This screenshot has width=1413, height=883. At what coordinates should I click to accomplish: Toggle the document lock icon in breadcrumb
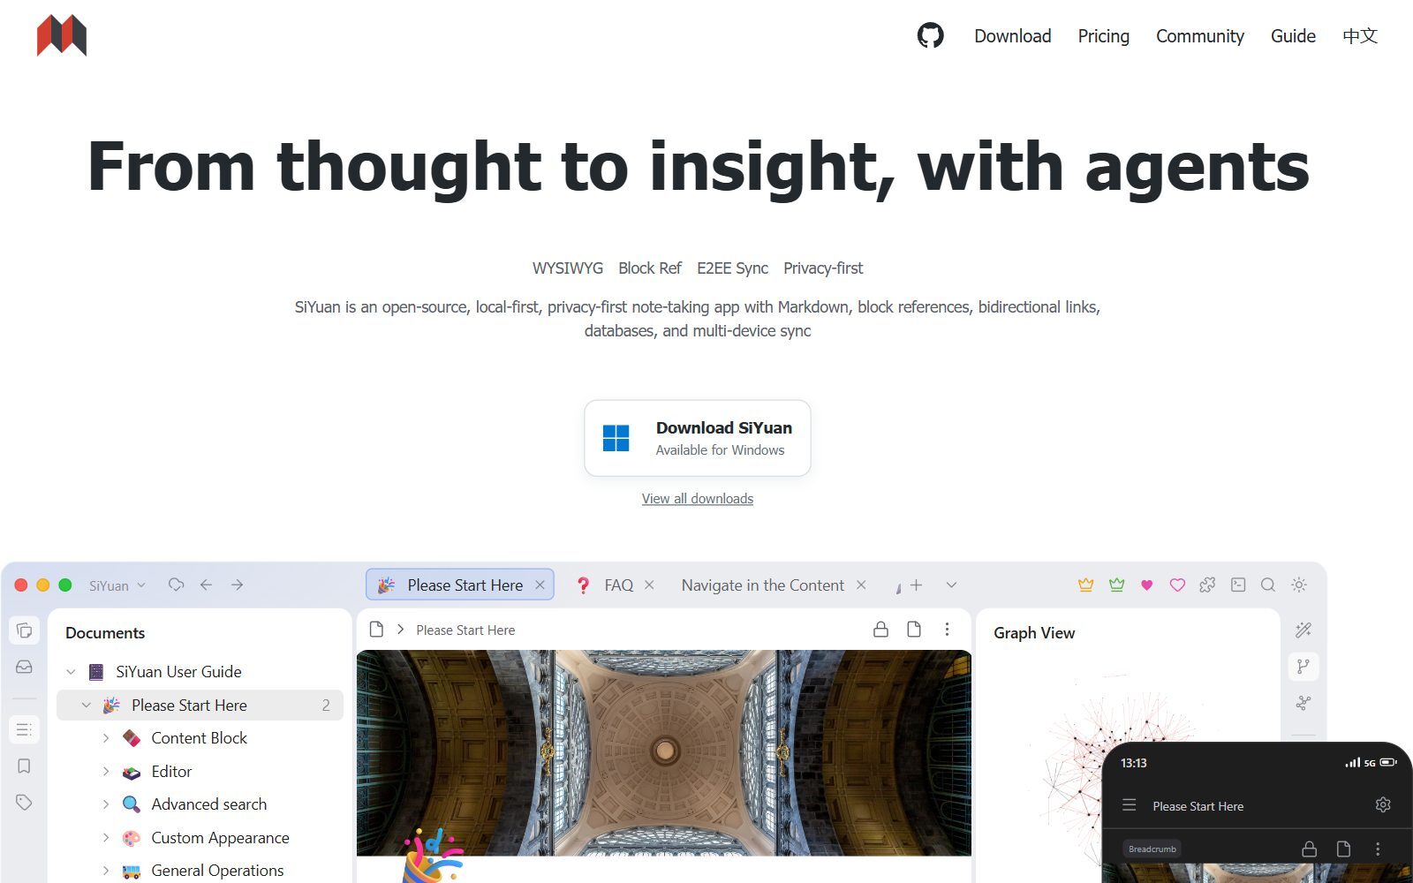880,630
